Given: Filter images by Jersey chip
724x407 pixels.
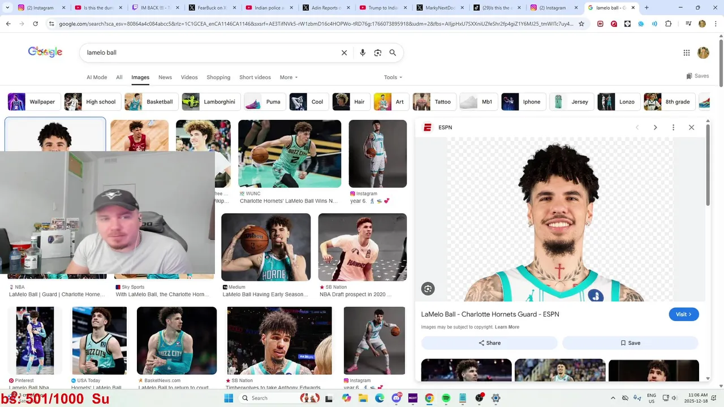Looking at the screenshot, I should (x=572, y=102).
